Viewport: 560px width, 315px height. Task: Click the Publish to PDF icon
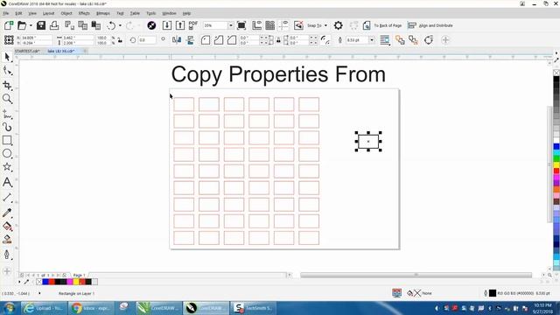tap(193, 25)
